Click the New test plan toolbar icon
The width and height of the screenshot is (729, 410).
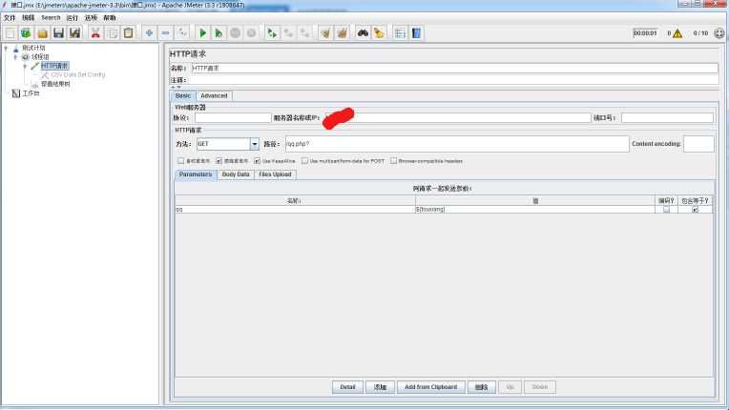point(10,33)
